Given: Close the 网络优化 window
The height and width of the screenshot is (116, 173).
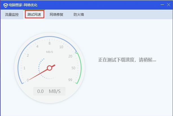Looking at the screenshot, I should [x=168, y=5].
